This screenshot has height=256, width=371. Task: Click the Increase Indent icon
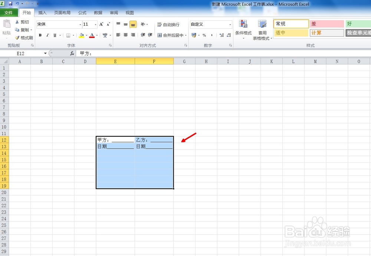coord(150,35)
